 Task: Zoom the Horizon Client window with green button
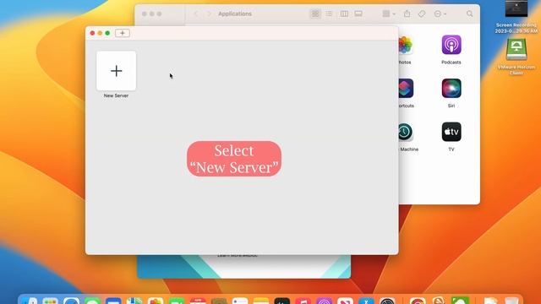[x=107, y=33]
